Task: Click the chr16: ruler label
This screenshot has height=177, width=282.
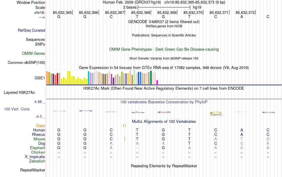Action: [x=40, y=12]
